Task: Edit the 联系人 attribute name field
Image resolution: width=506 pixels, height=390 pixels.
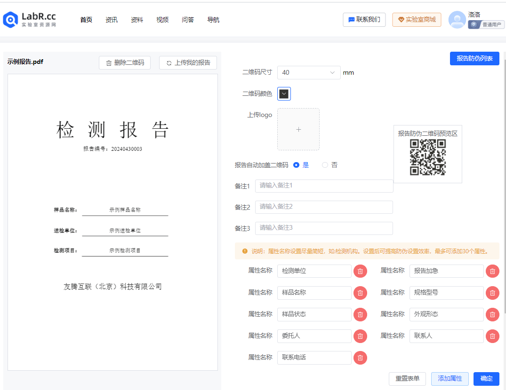Action: 447,336
